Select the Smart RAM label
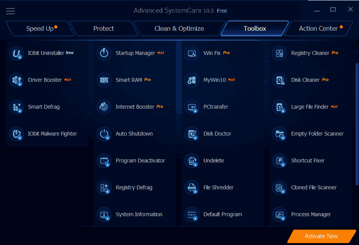The image size is (359, 245). click(x=129, y=80)
